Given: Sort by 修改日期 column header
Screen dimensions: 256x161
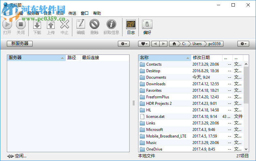Looking at the screenshot, I should click(206, 58).
